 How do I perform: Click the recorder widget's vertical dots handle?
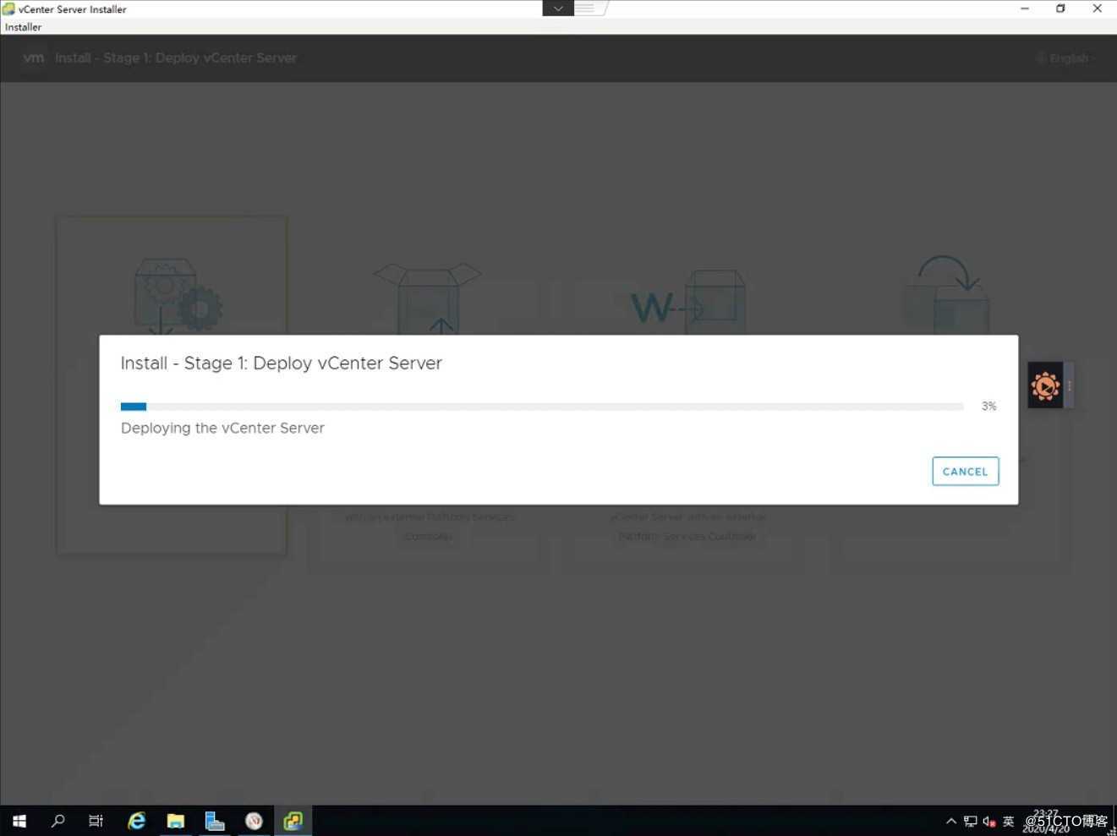(x=1070, y=385)
